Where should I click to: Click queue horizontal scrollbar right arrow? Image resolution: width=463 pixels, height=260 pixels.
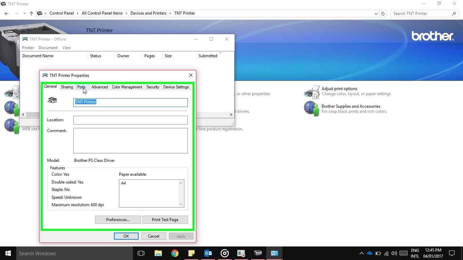(x=231, y=114)
